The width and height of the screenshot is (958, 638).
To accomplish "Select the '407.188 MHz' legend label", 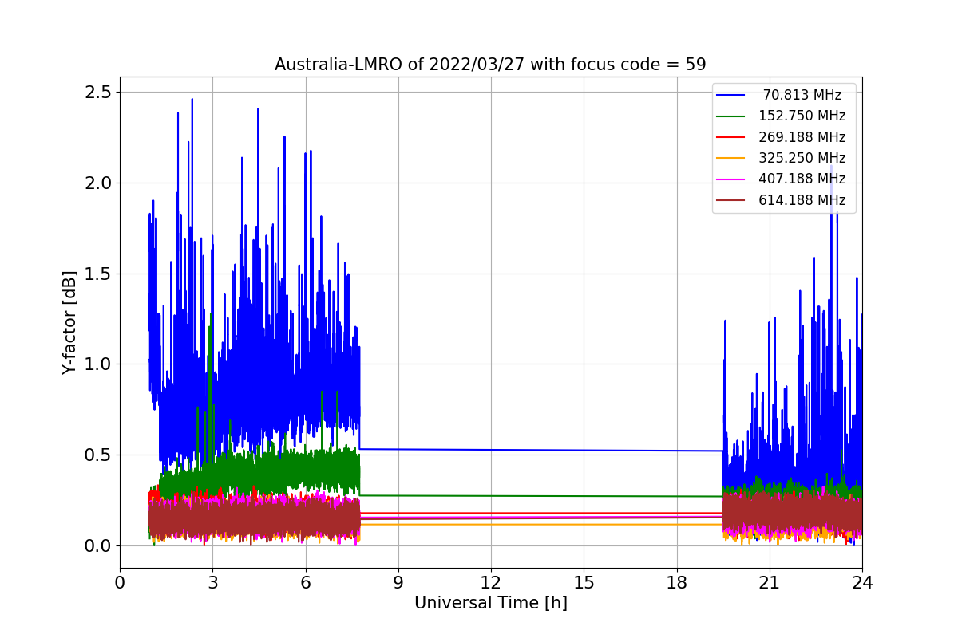I will point(802,179).
